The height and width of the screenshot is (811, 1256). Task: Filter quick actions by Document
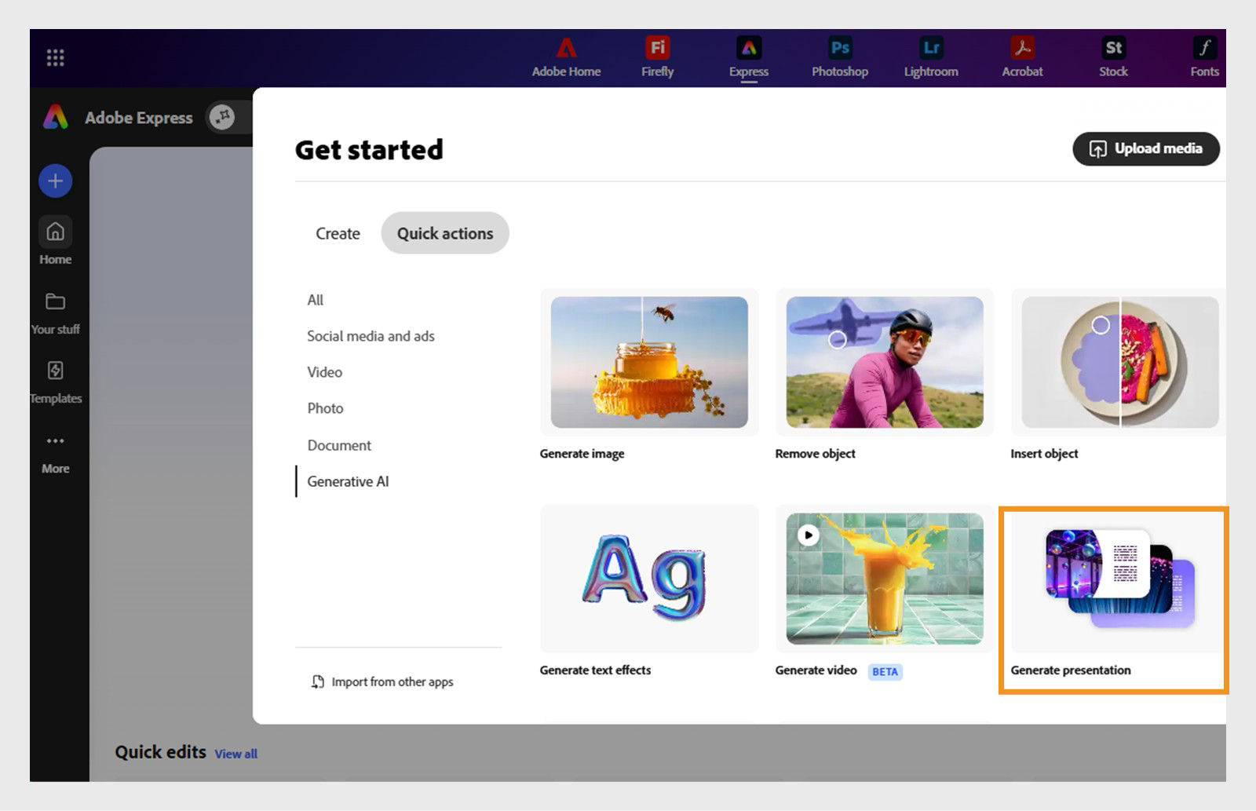click(x=339, y=445)
